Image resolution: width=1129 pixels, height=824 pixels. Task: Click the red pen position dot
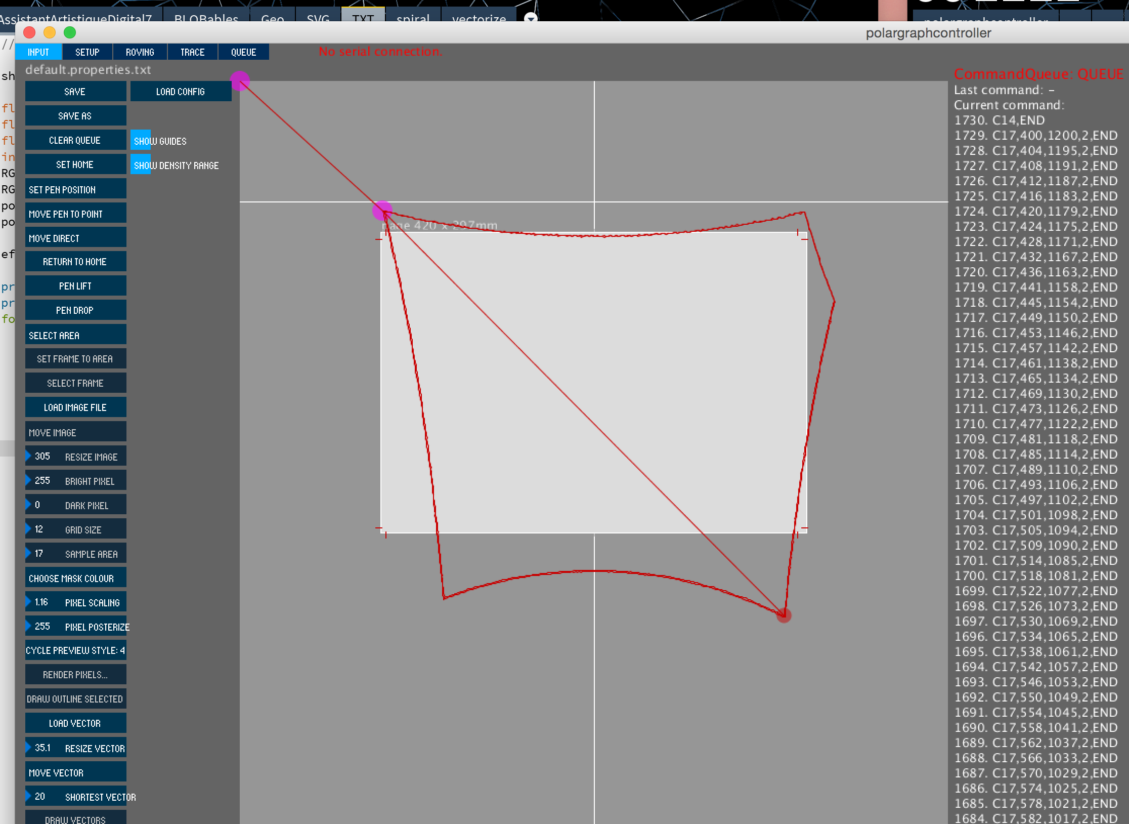pos(784,615)
